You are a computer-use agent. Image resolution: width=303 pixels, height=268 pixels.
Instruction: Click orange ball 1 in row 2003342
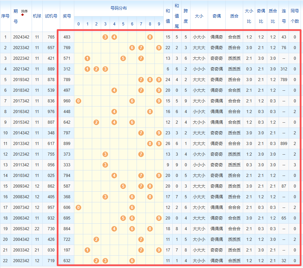(87, 250)
